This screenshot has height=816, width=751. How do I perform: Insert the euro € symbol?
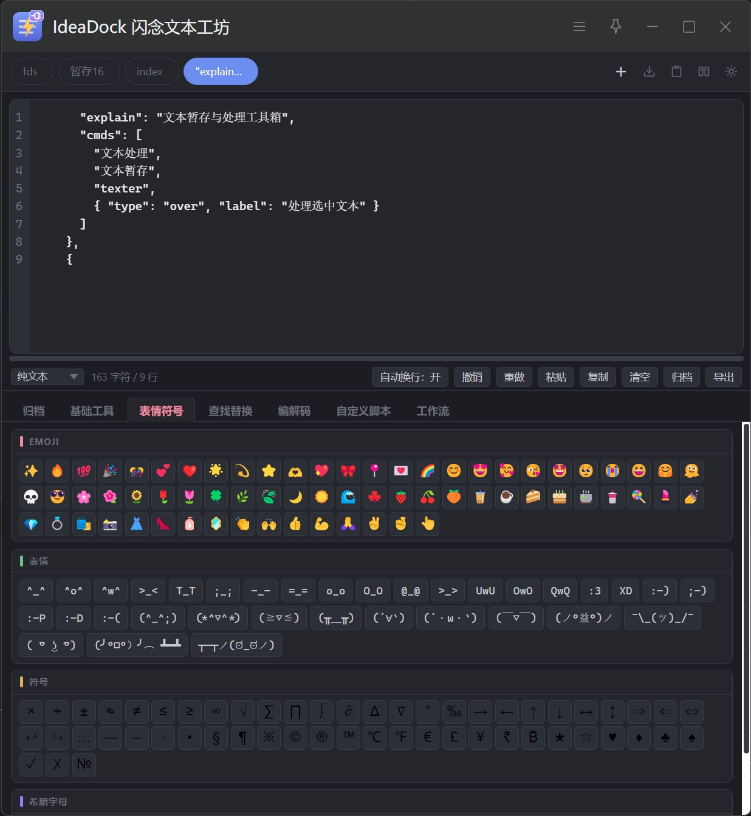[428, 737]
